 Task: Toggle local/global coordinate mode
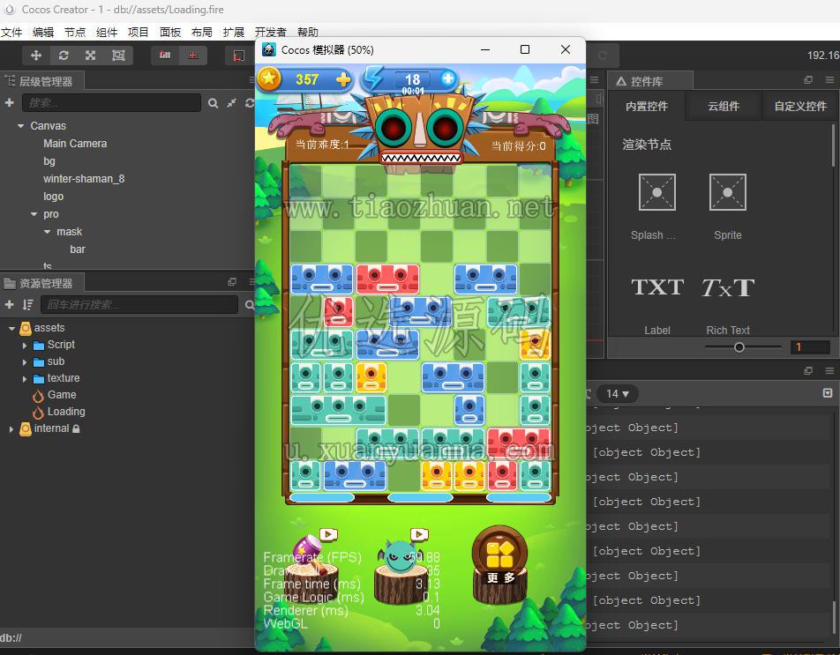[193, 56]
